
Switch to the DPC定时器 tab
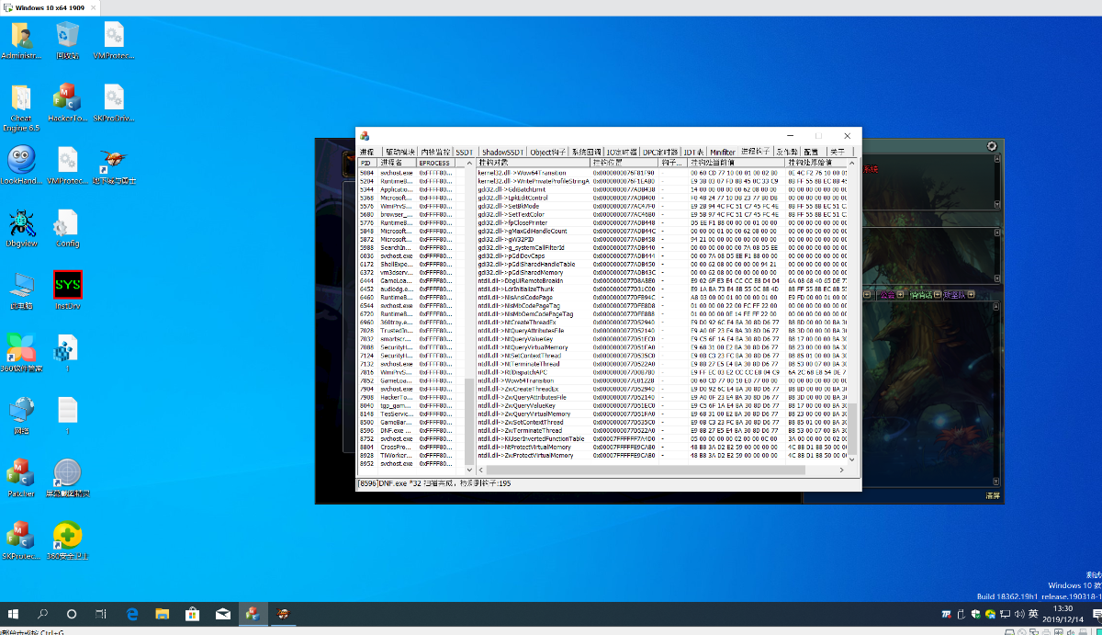(x=660, y=152)
